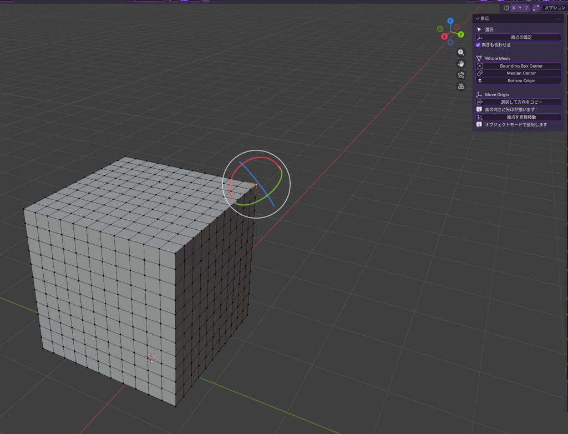Click the selected orange corner vertex
Viewport: 568px width, 434px height.
click(x=256, y=185)
